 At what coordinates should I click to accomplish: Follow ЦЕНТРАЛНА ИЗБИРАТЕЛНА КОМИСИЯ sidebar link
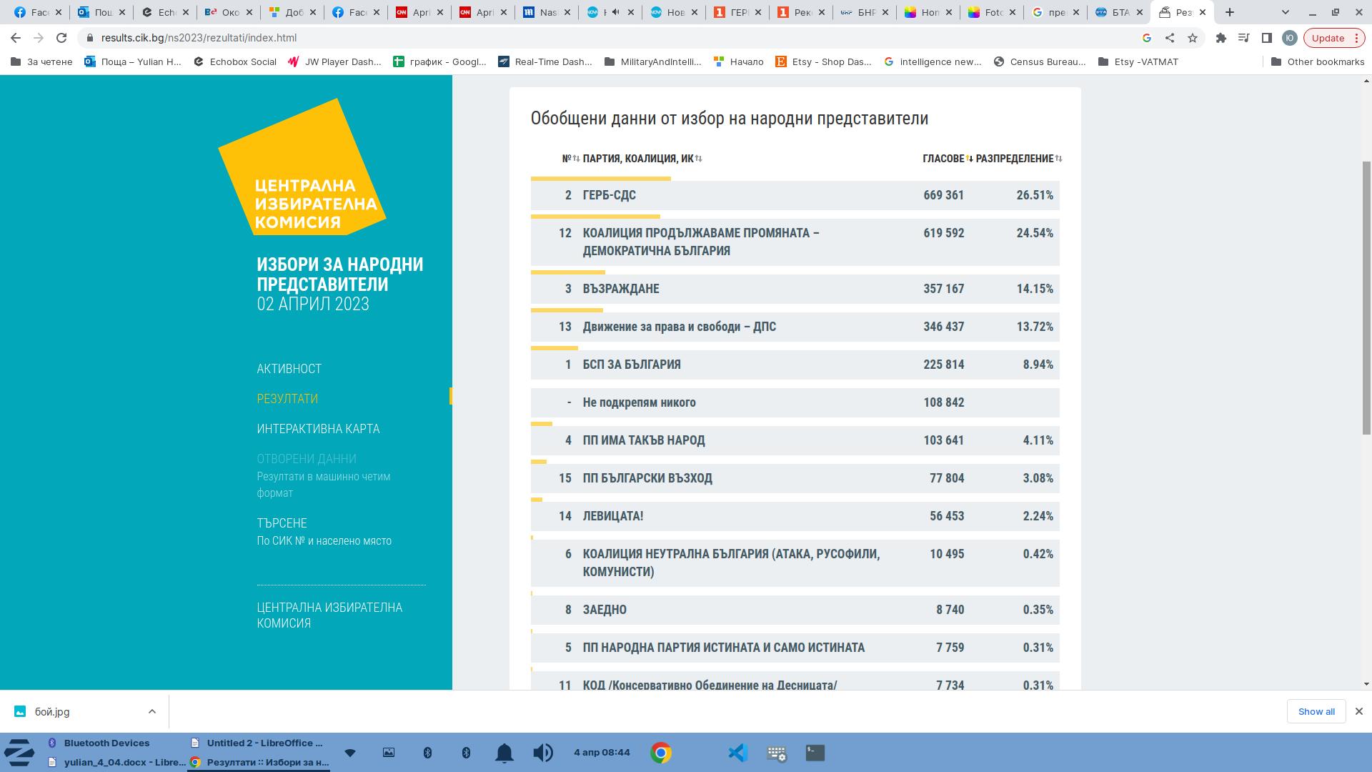[329, 615]
